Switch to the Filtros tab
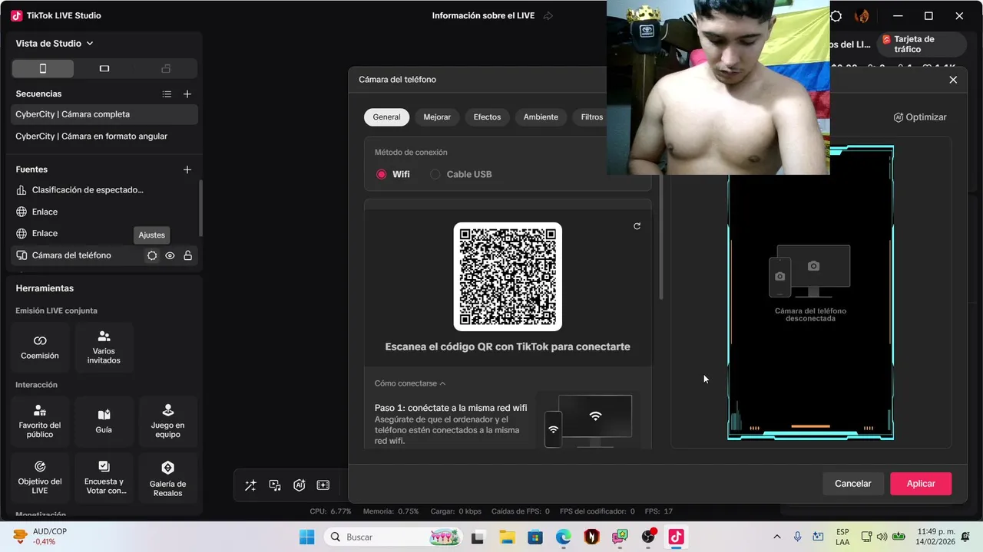This screenshot has height=552, width=983. pos(591,117)
